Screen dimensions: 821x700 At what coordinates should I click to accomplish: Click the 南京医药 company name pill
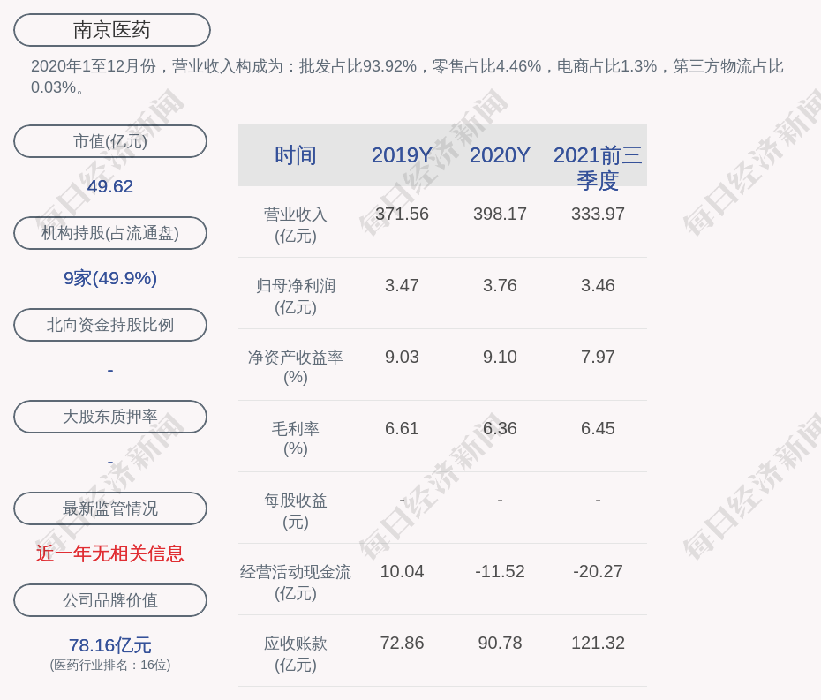(x=112, y=30)
